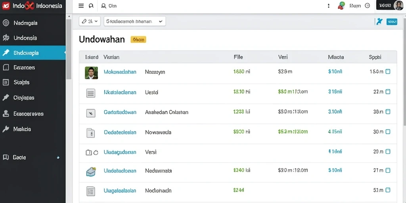Click the blue pin icon at top right
Viewport: 406px width, 203px height.
click(379, 22)
